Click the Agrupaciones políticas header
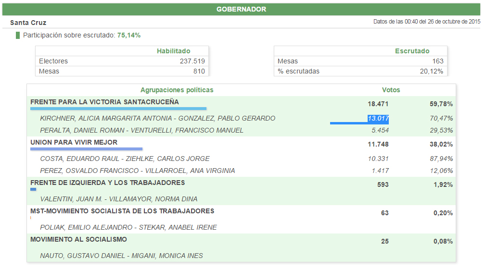 pos(177,90)
